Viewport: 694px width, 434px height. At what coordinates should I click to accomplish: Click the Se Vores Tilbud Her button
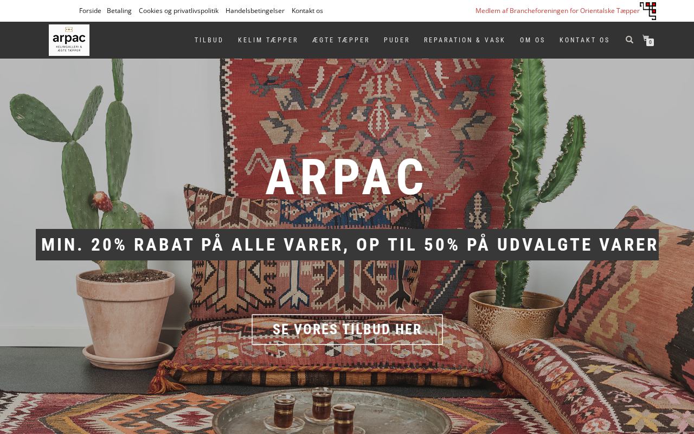[x=347, y=329]
